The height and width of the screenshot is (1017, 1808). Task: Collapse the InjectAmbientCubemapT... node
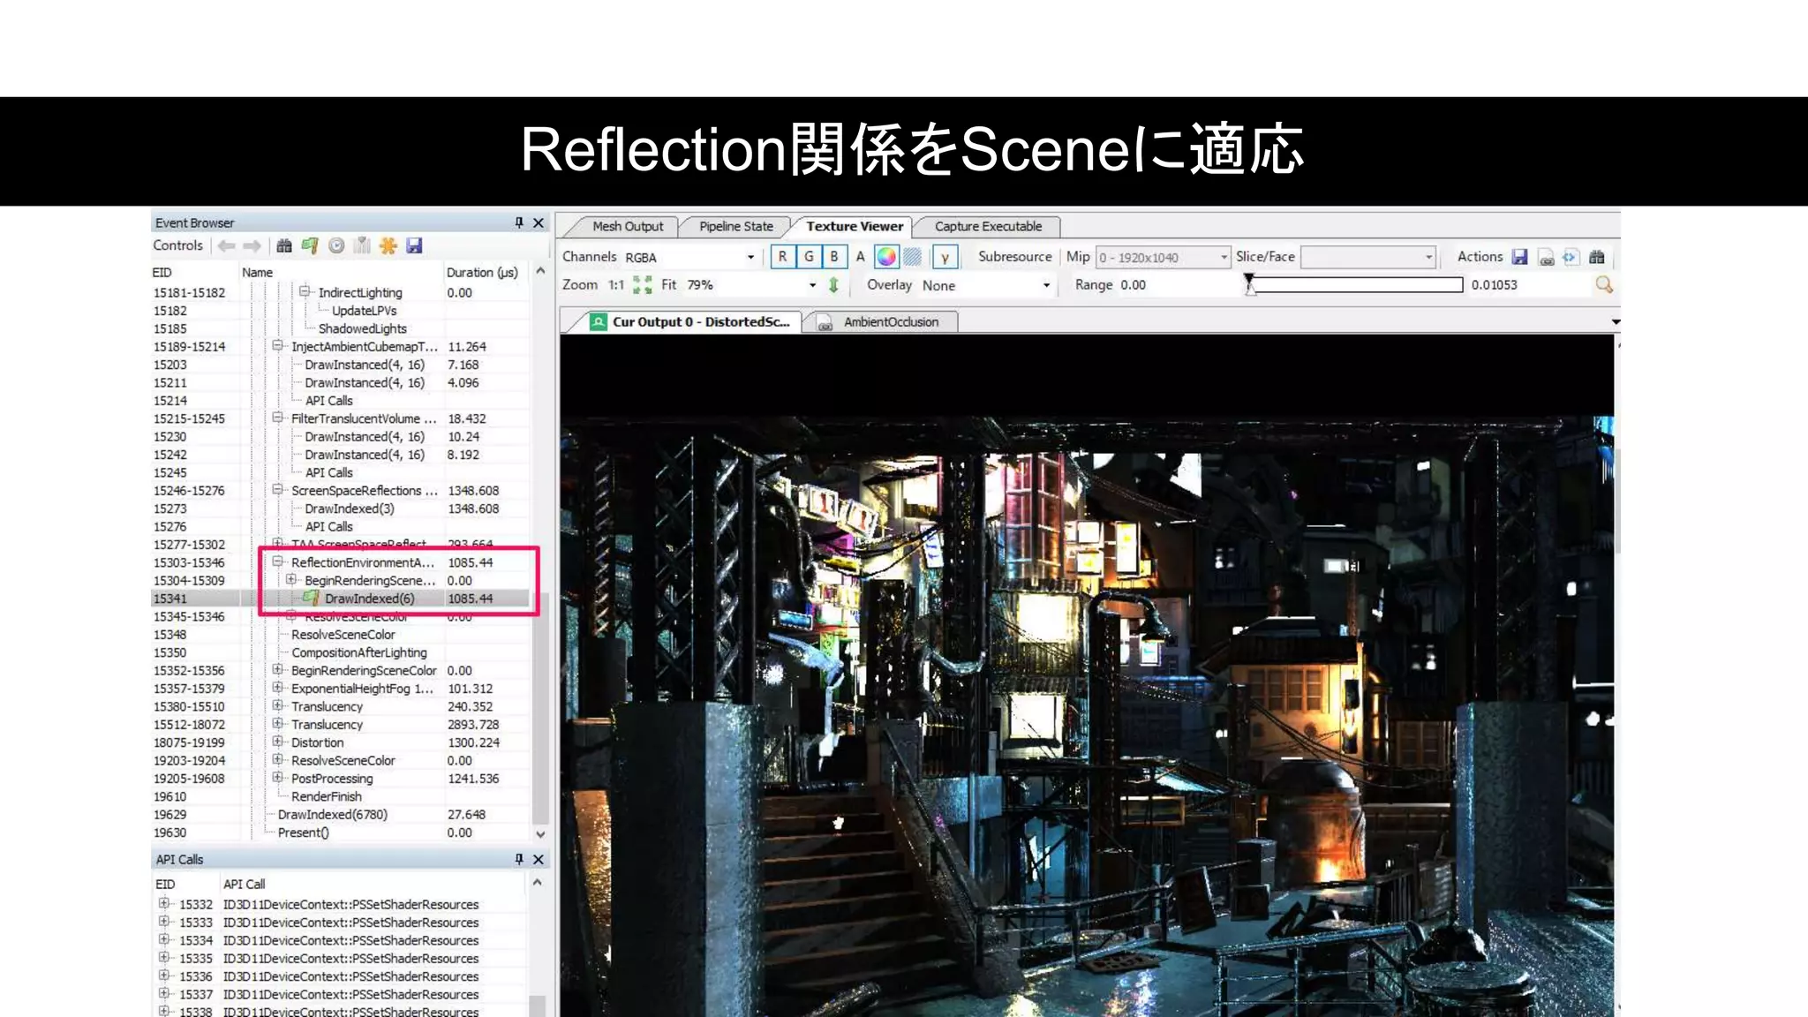(x=277, y=346)
